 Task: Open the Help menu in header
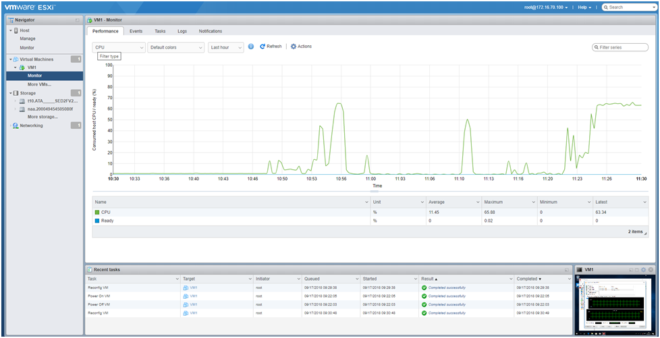tap(584, 7)
